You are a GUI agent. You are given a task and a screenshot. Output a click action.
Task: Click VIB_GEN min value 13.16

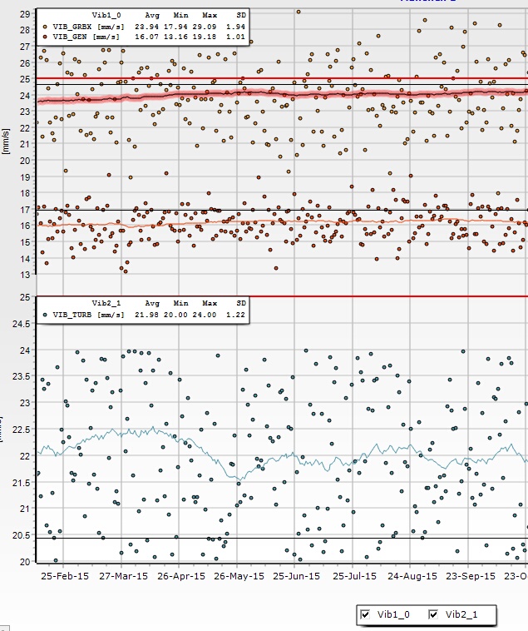(175, 37)
